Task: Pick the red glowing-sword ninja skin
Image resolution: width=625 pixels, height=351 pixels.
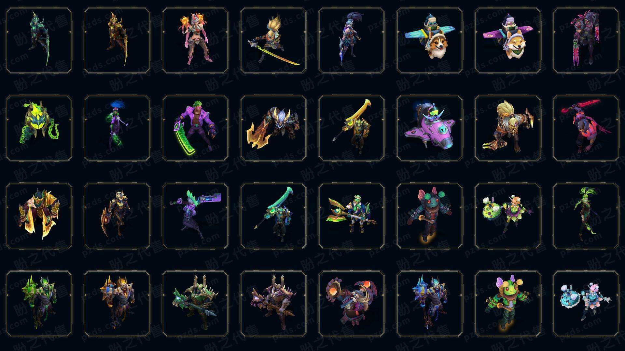Action: [x=586, y=128]
